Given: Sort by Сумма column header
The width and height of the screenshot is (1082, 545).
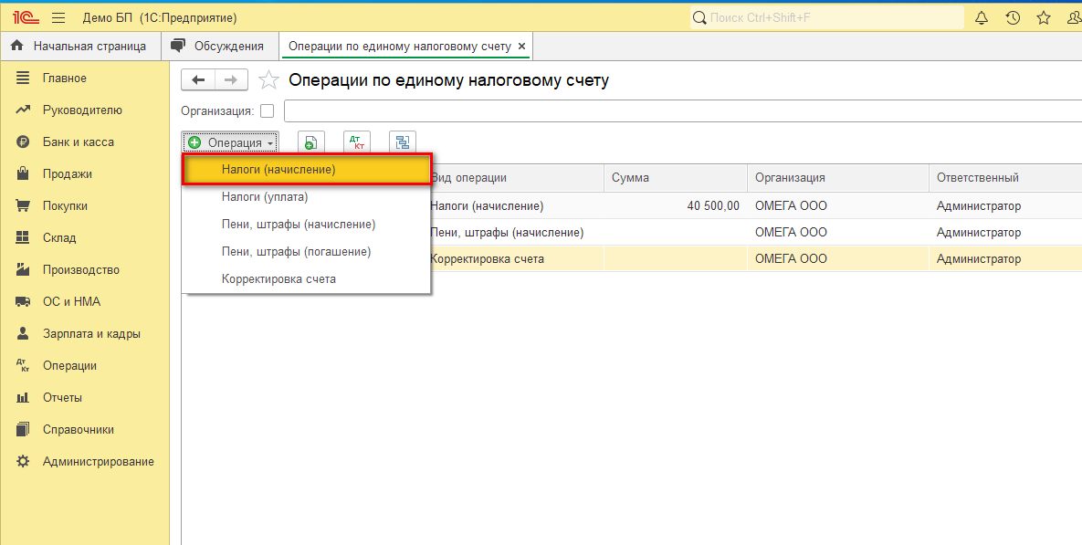Looking at the screenshot, I should pyautogui.click(x=676, y=177).
